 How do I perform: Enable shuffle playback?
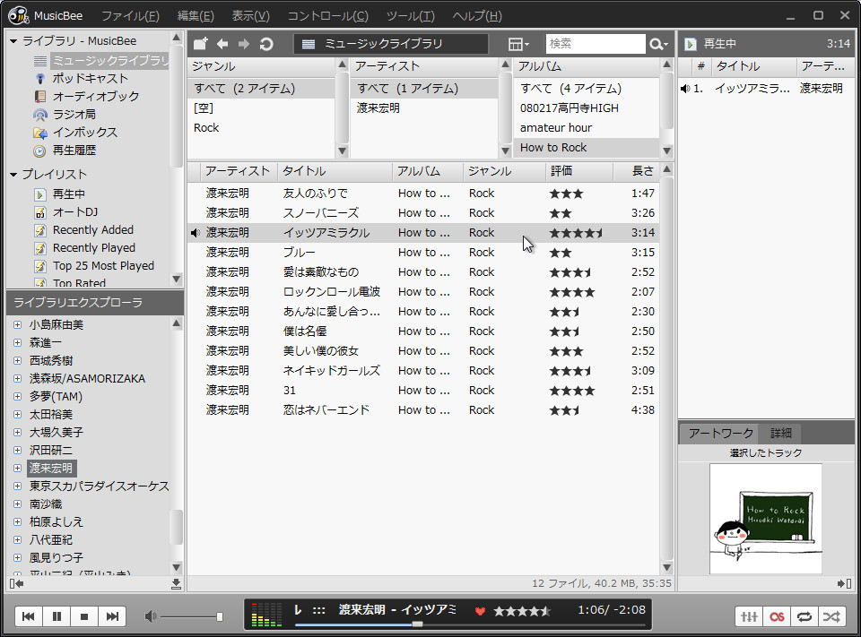pos(831,616)
